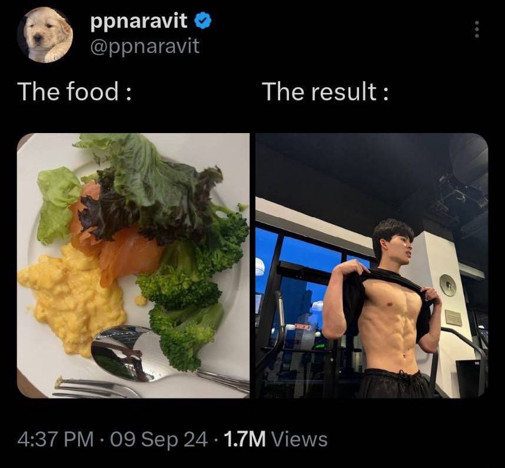Image resolution: width=505 pixels, height=468 pixels.
Task: Click the wall clock in gym photo
Action: (448, 286)
